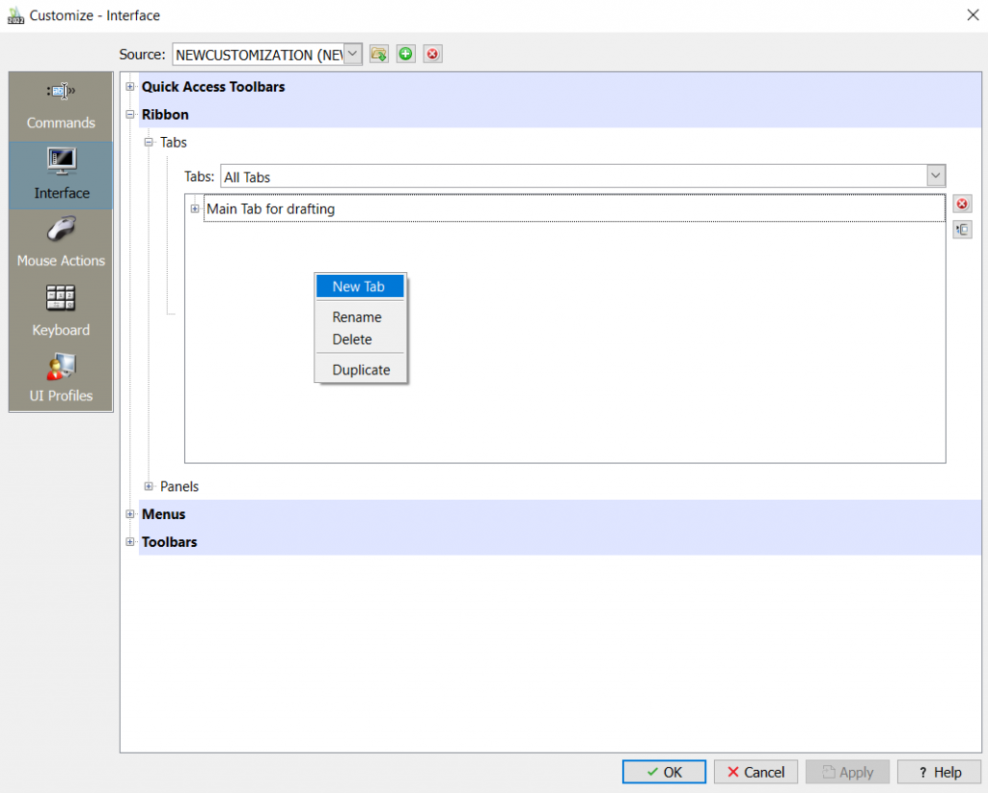Click the open customization file folder icon
The height and width of the screenshot is (793, 988).
click(x=379, y=54)
